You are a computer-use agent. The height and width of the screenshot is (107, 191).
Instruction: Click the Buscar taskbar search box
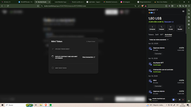[19, 105]
